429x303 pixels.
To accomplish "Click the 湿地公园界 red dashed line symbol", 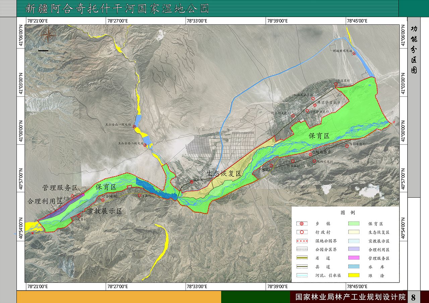I will [302, 241].
